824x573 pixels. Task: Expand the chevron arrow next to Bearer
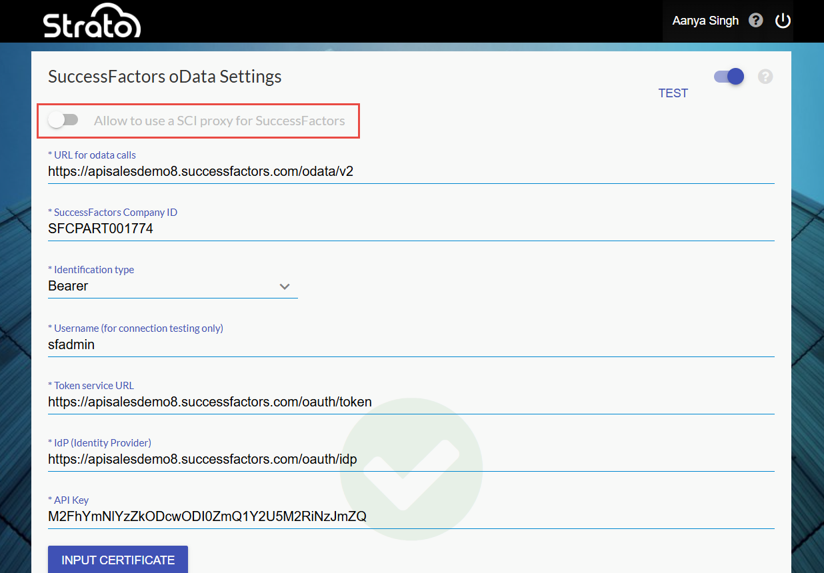(x=285, y=286)
